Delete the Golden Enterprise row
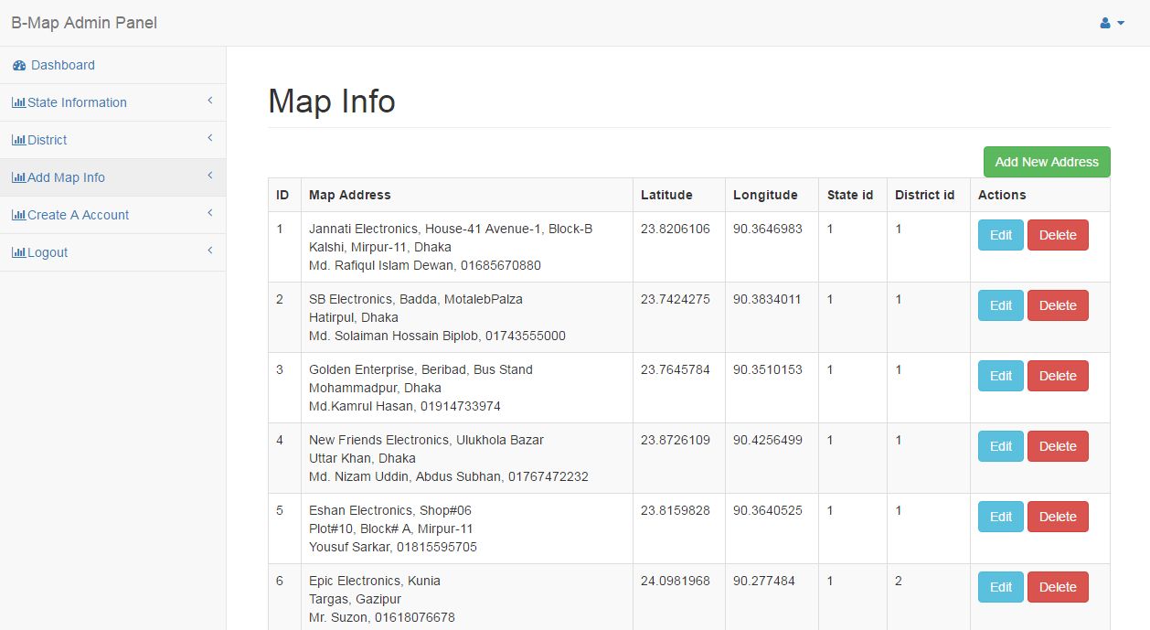Viewport: 1150px width, 630px height. [1058, 376]
